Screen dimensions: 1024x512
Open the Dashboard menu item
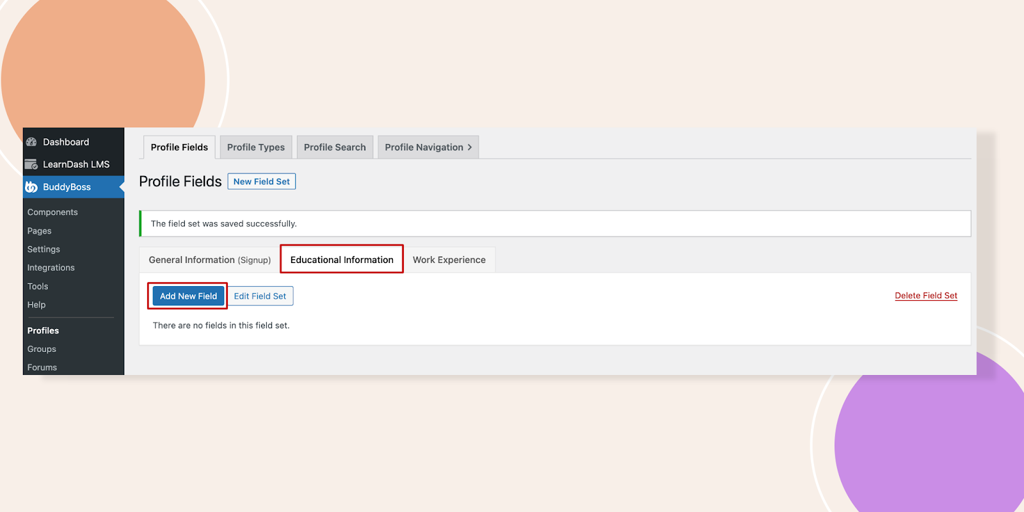pos(74,142)
